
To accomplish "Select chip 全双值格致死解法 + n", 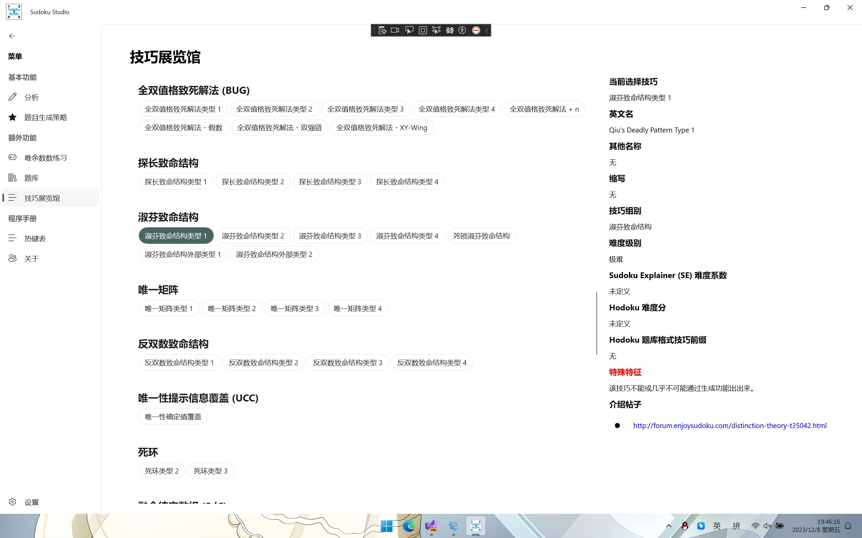I will tap(544, 109).
